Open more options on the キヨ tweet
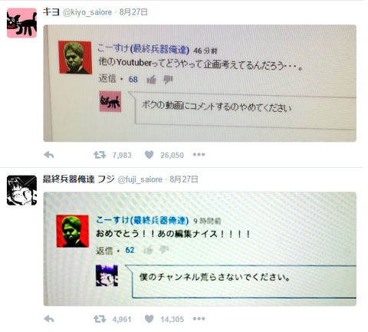The image size is (368, 332). point(199,155)
